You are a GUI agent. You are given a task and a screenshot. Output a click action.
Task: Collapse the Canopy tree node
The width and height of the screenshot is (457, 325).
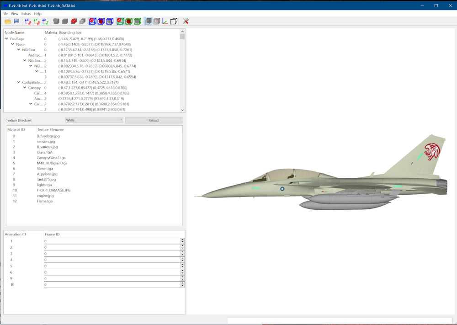coord(25,87)
